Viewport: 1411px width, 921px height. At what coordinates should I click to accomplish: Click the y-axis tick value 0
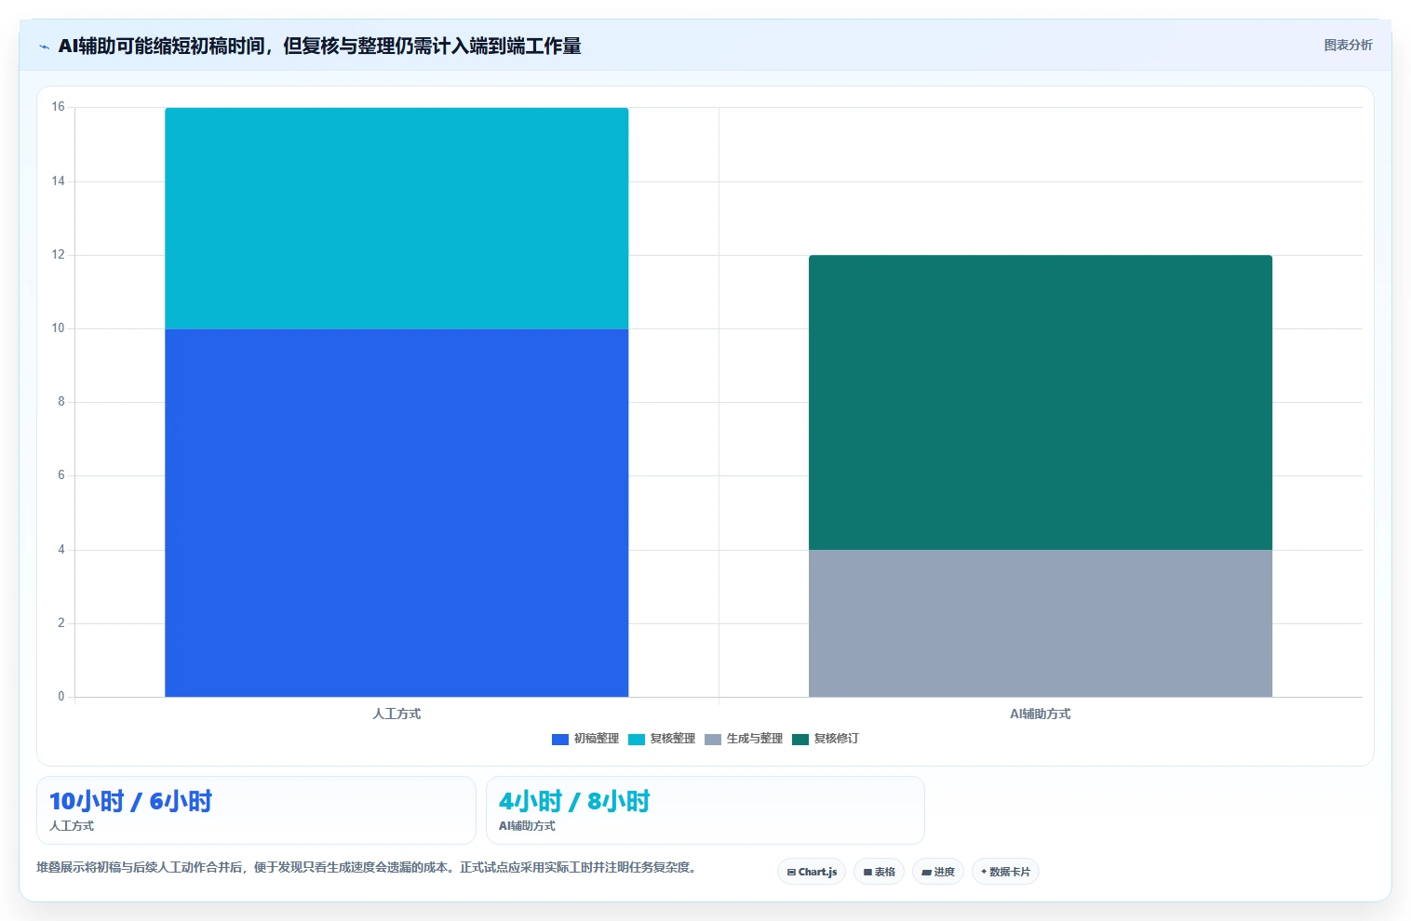(61, 697)
